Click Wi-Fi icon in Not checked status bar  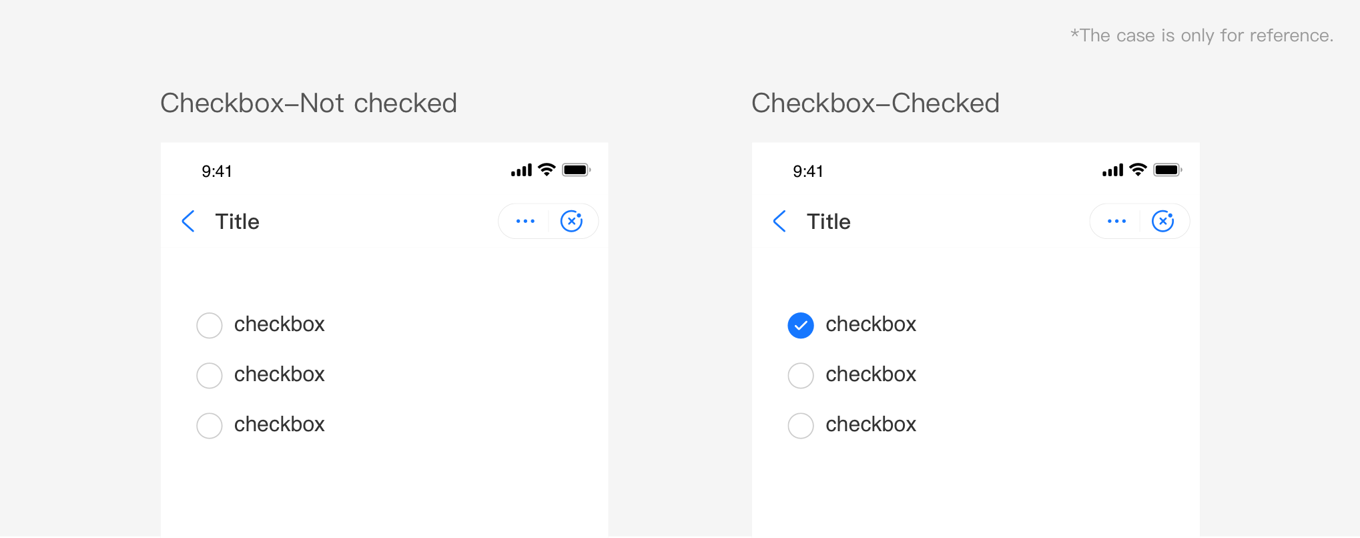pos(547,170)
